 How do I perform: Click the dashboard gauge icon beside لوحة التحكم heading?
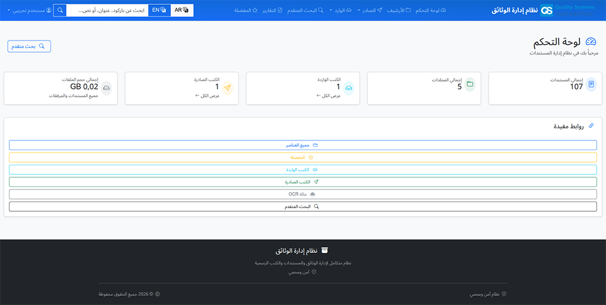coord(591,42)
